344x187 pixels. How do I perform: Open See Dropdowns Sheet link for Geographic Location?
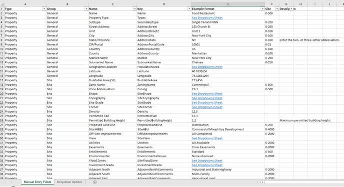207,67
